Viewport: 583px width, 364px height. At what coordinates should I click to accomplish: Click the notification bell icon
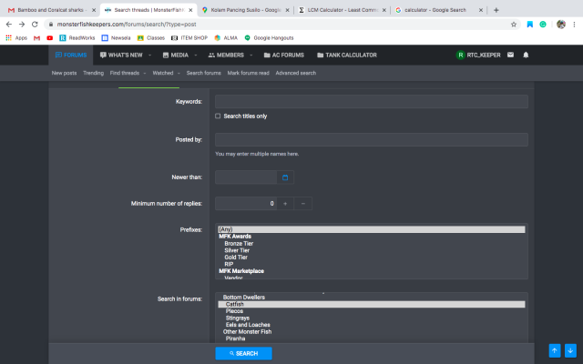coord(526,56)
